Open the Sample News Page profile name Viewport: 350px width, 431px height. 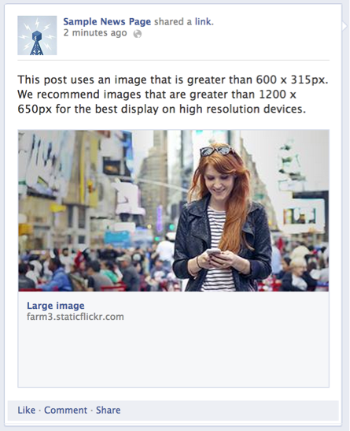click(107, 22)
